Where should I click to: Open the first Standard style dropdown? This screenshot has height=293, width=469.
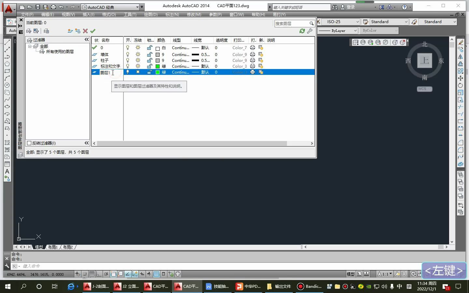tap(406, 22)
